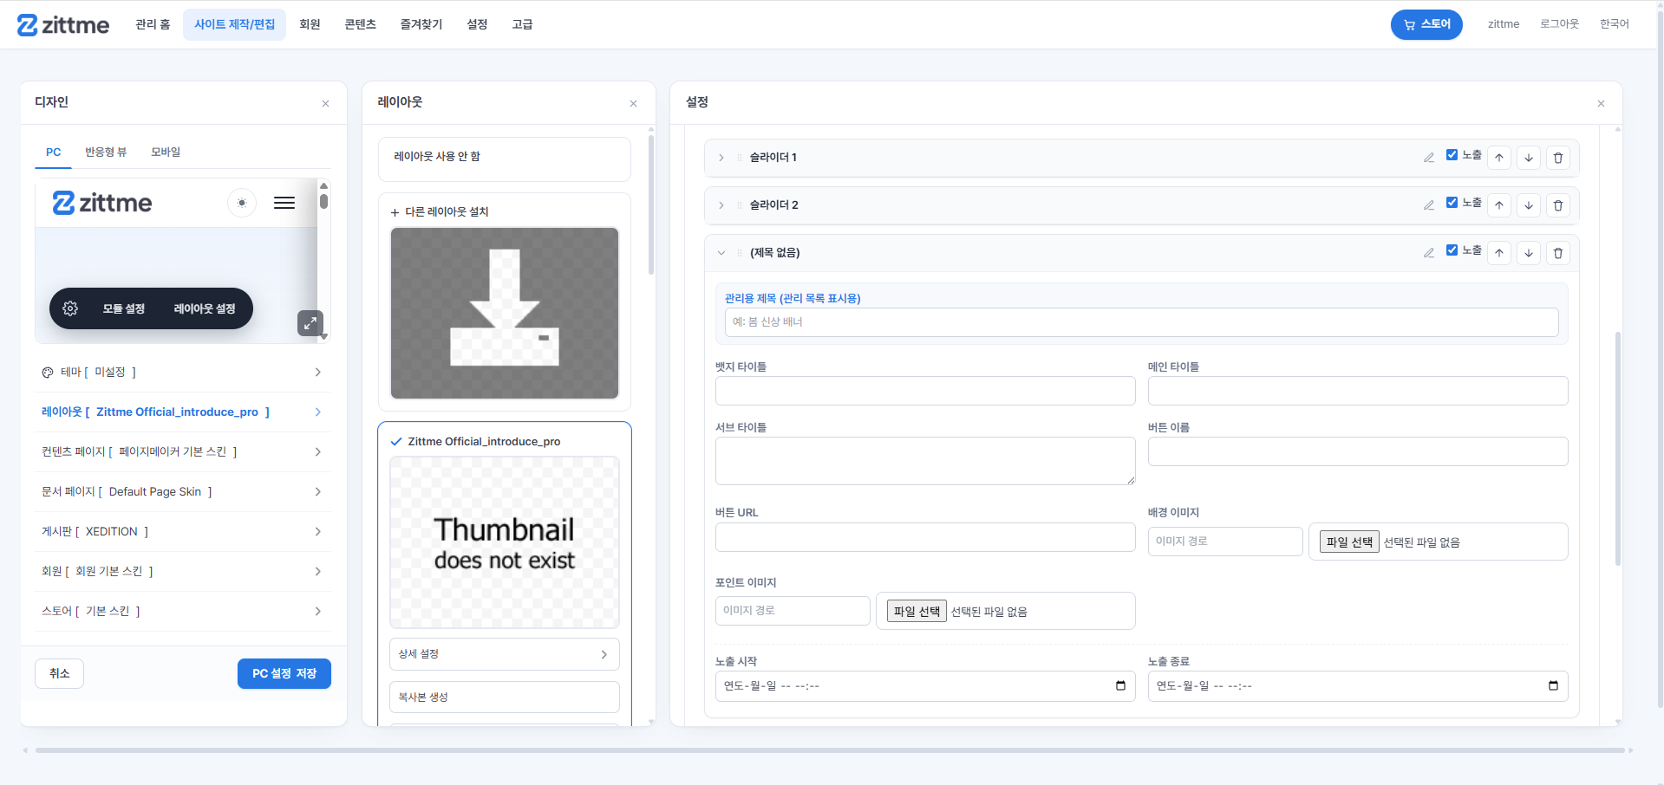
Task: Click the 스토어 button in header
Action: (1426, 24)
